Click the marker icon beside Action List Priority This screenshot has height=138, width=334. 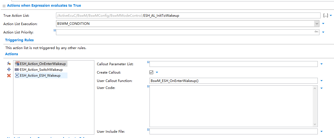[55, 30]
